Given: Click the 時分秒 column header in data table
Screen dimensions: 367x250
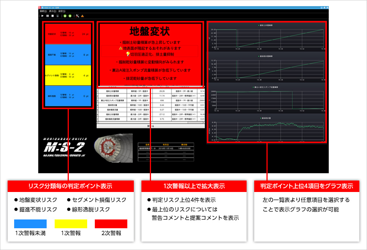Looking at the screenshot, I should [x=184, y=145].
